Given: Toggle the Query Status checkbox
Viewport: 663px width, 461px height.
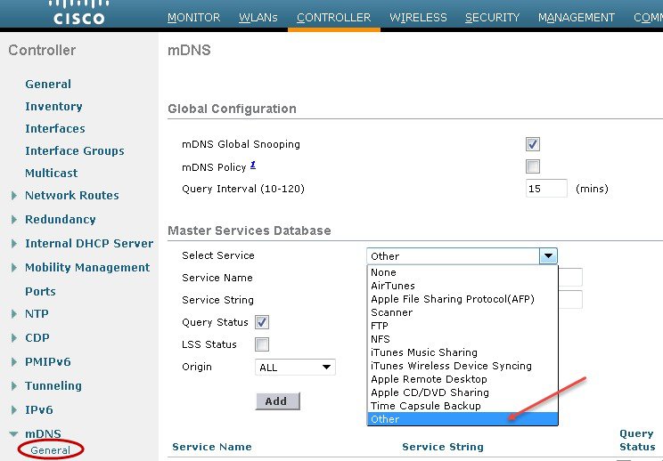Looking at the screenshot, I should (x=262, y=322).
